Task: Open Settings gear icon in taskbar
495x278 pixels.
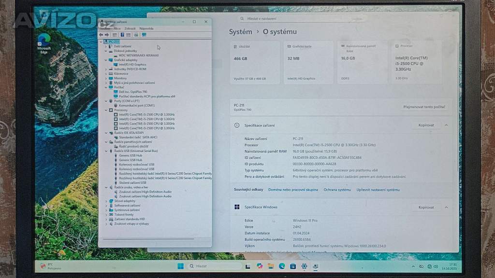Action: (304, 266)
